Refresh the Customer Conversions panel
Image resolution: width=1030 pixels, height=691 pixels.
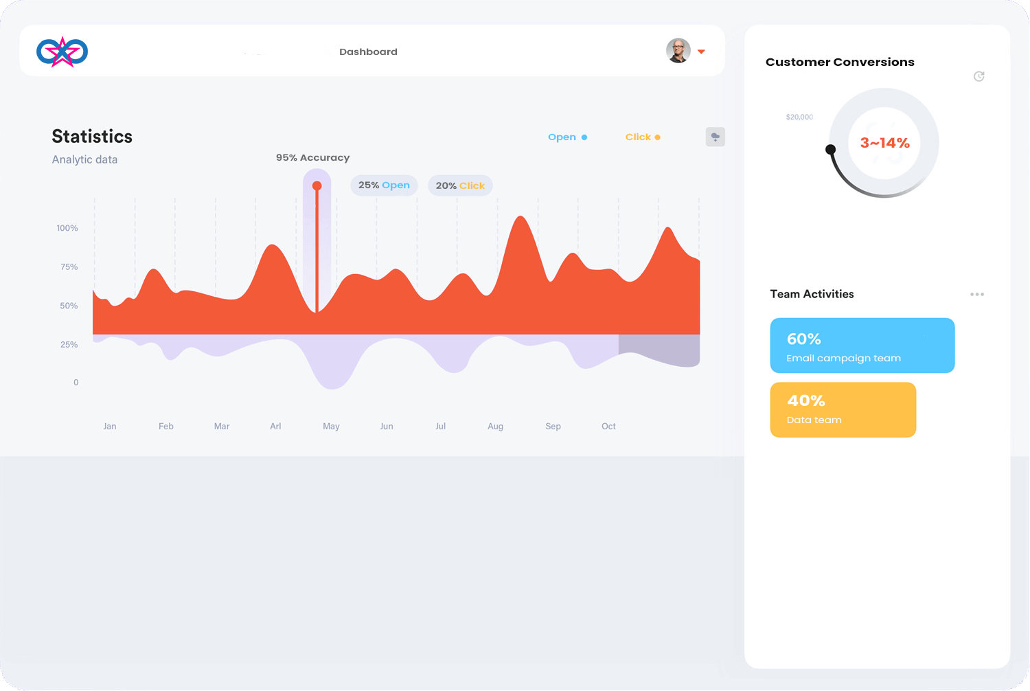tap(978, 76)
